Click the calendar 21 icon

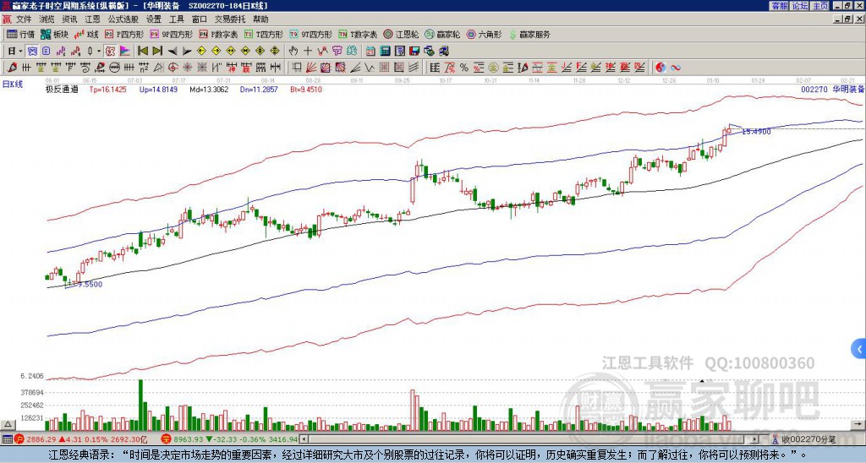click(x=370, y=51)
